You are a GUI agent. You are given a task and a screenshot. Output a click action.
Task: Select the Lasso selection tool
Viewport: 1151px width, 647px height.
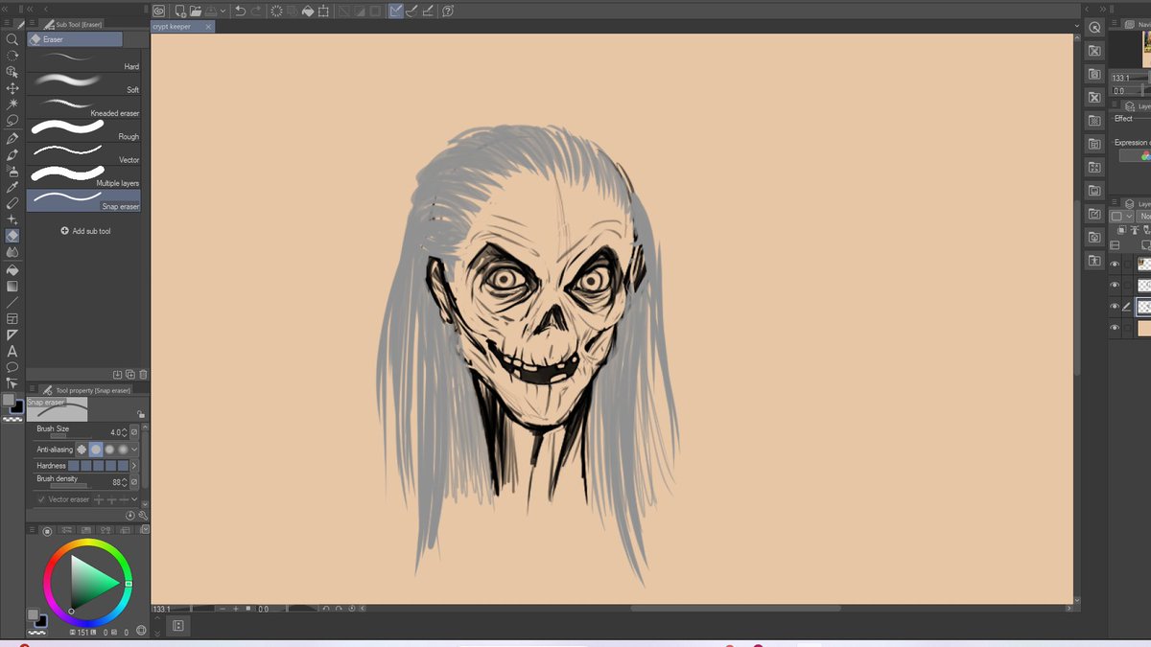(12, 121)
